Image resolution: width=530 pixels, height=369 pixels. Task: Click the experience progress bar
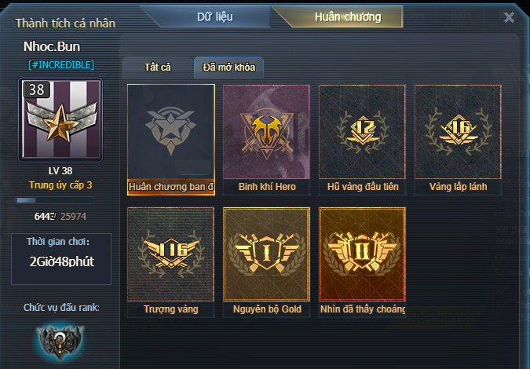click(55, 200)
